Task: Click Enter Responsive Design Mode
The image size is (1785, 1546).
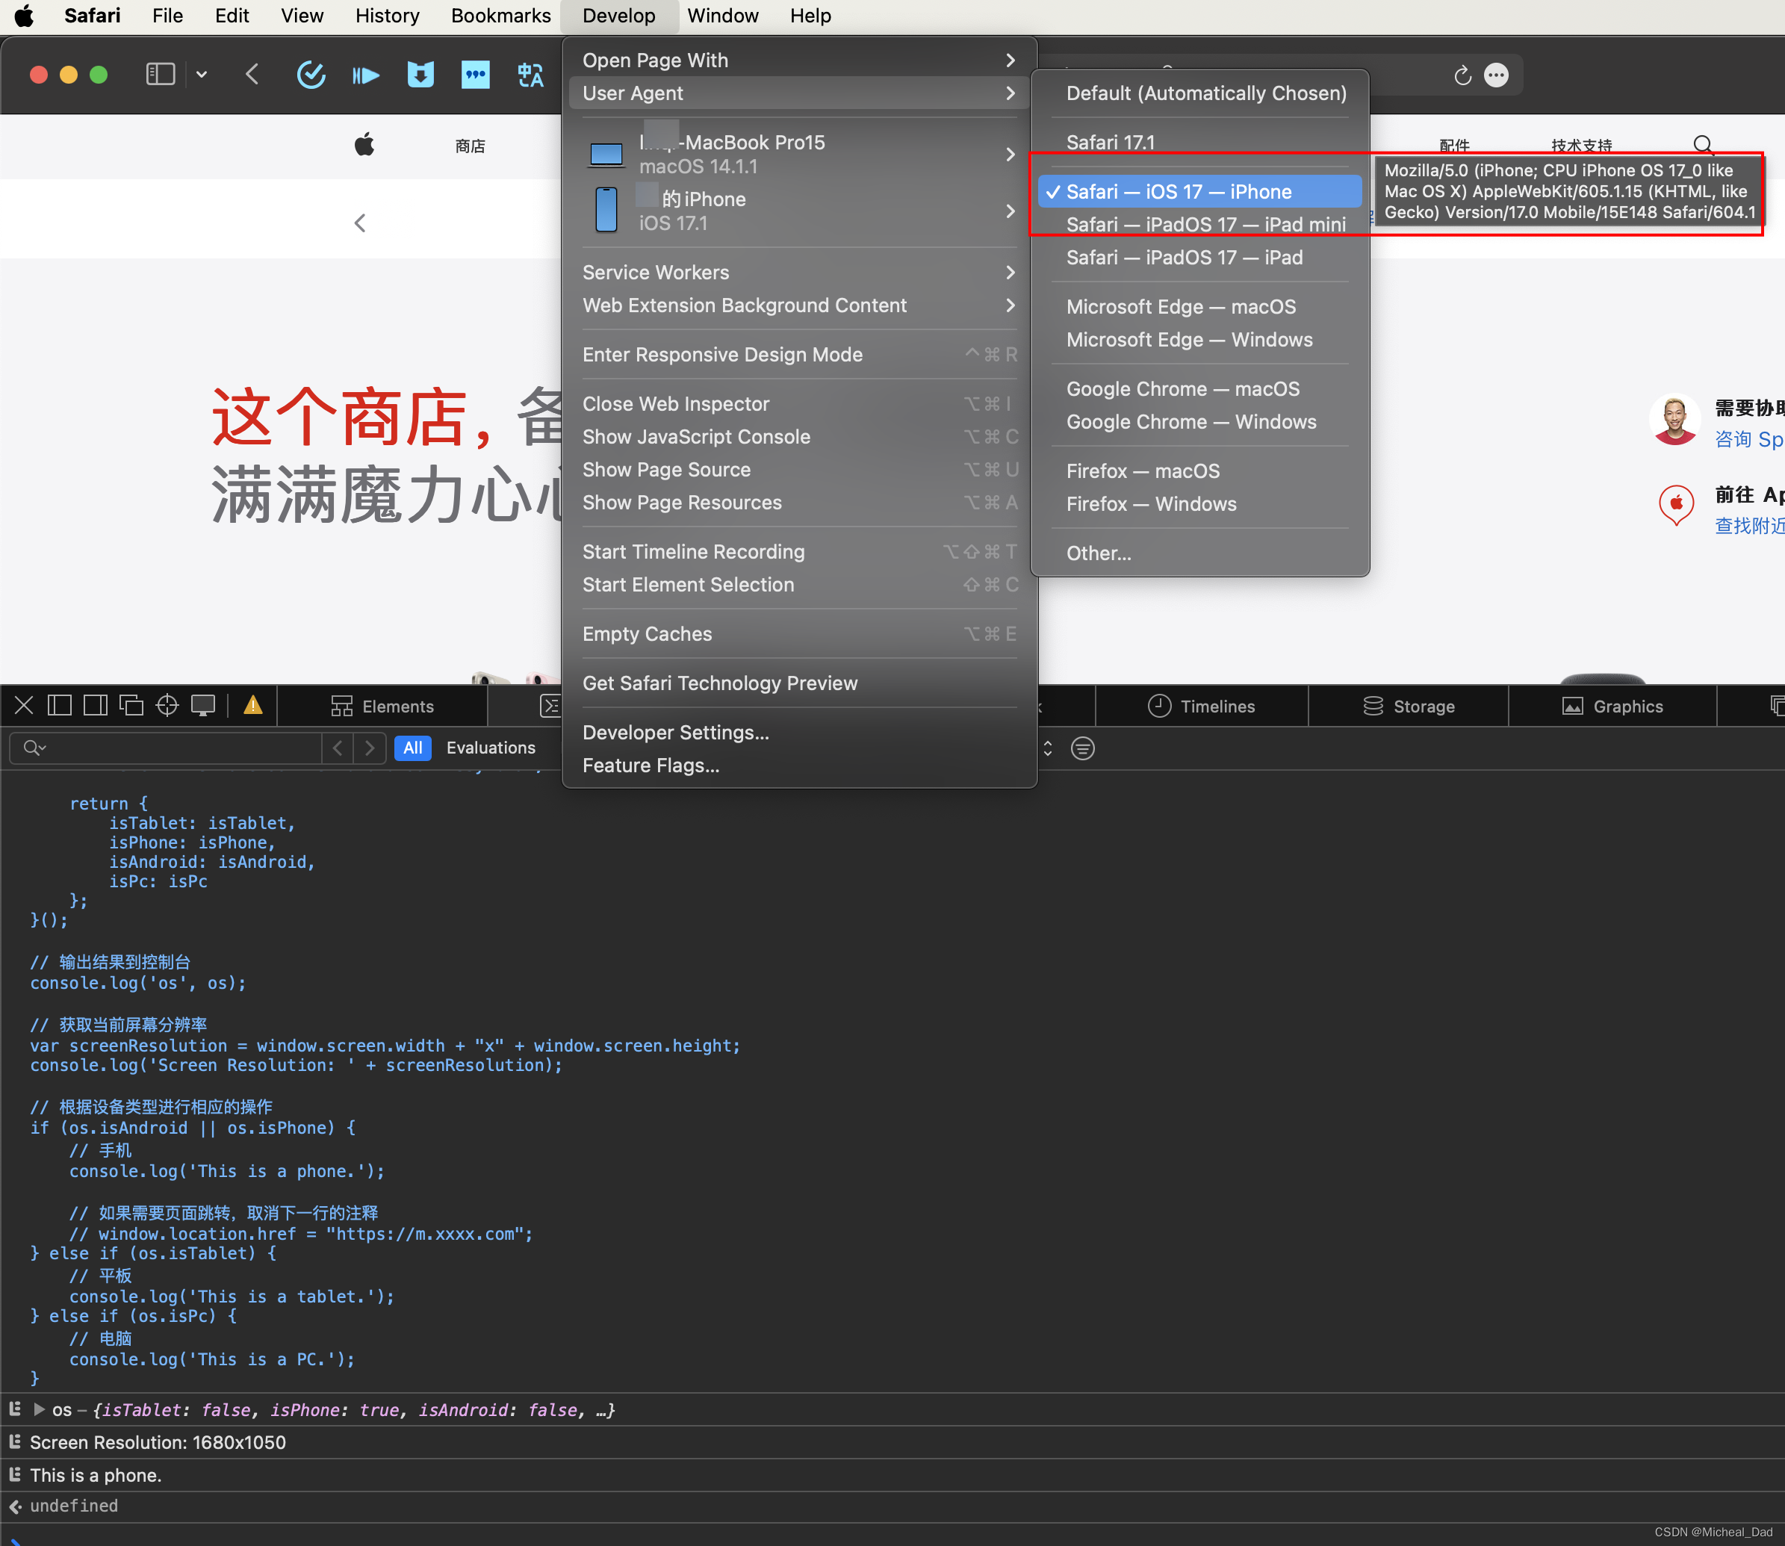Action: [x=722, y=355]
